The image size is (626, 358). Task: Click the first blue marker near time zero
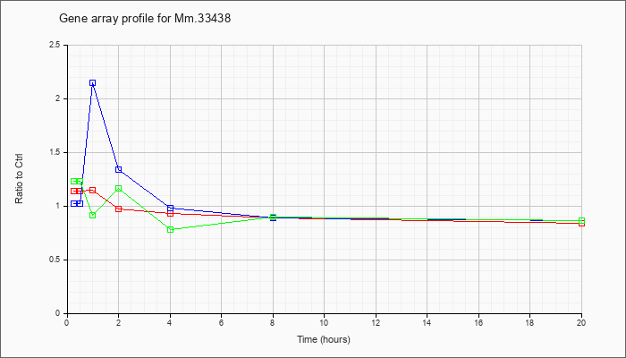pos(74,203)
